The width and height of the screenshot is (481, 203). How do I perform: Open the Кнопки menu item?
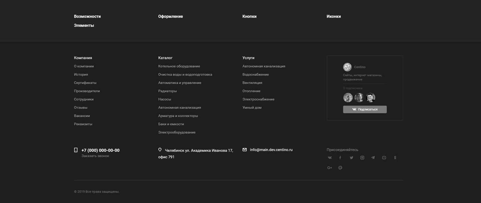tap(249, 16)
